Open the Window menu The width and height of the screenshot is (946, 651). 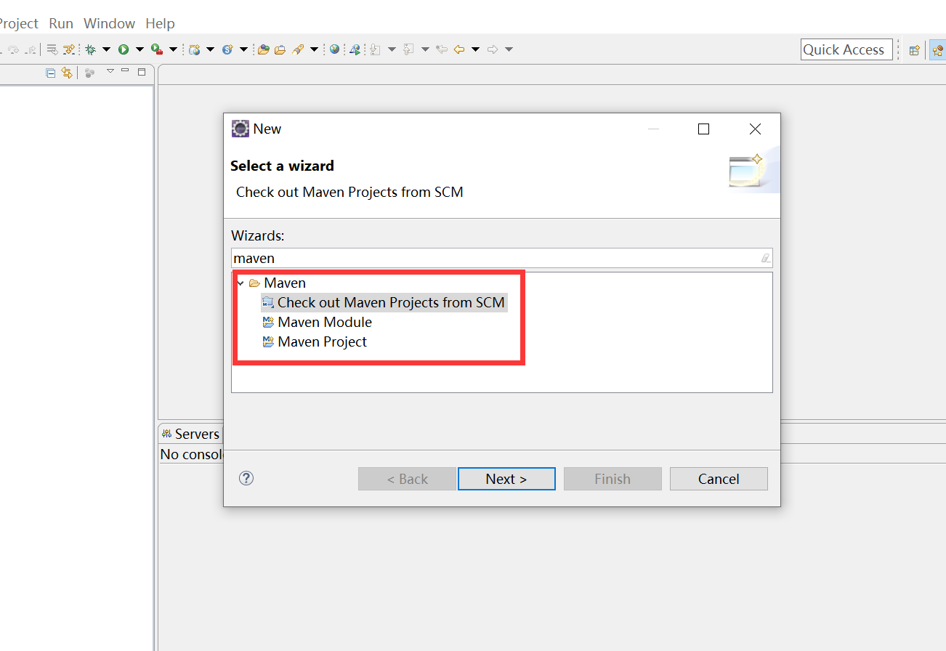pyautogui.click(x=109, y=23)
